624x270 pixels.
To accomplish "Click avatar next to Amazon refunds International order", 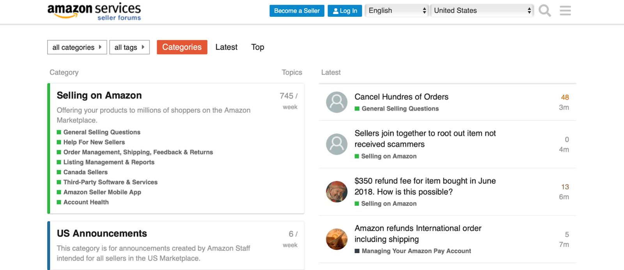I will pyautogui.click(x=337, y=239).
